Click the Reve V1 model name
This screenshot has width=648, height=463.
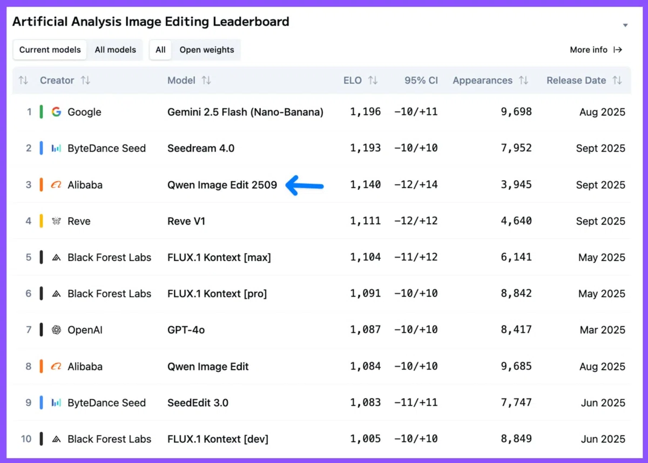[186, 221]
